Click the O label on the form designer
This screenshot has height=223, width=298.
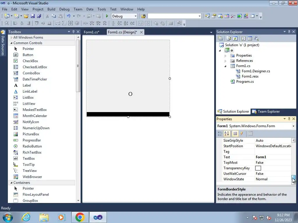pos(130,94)
